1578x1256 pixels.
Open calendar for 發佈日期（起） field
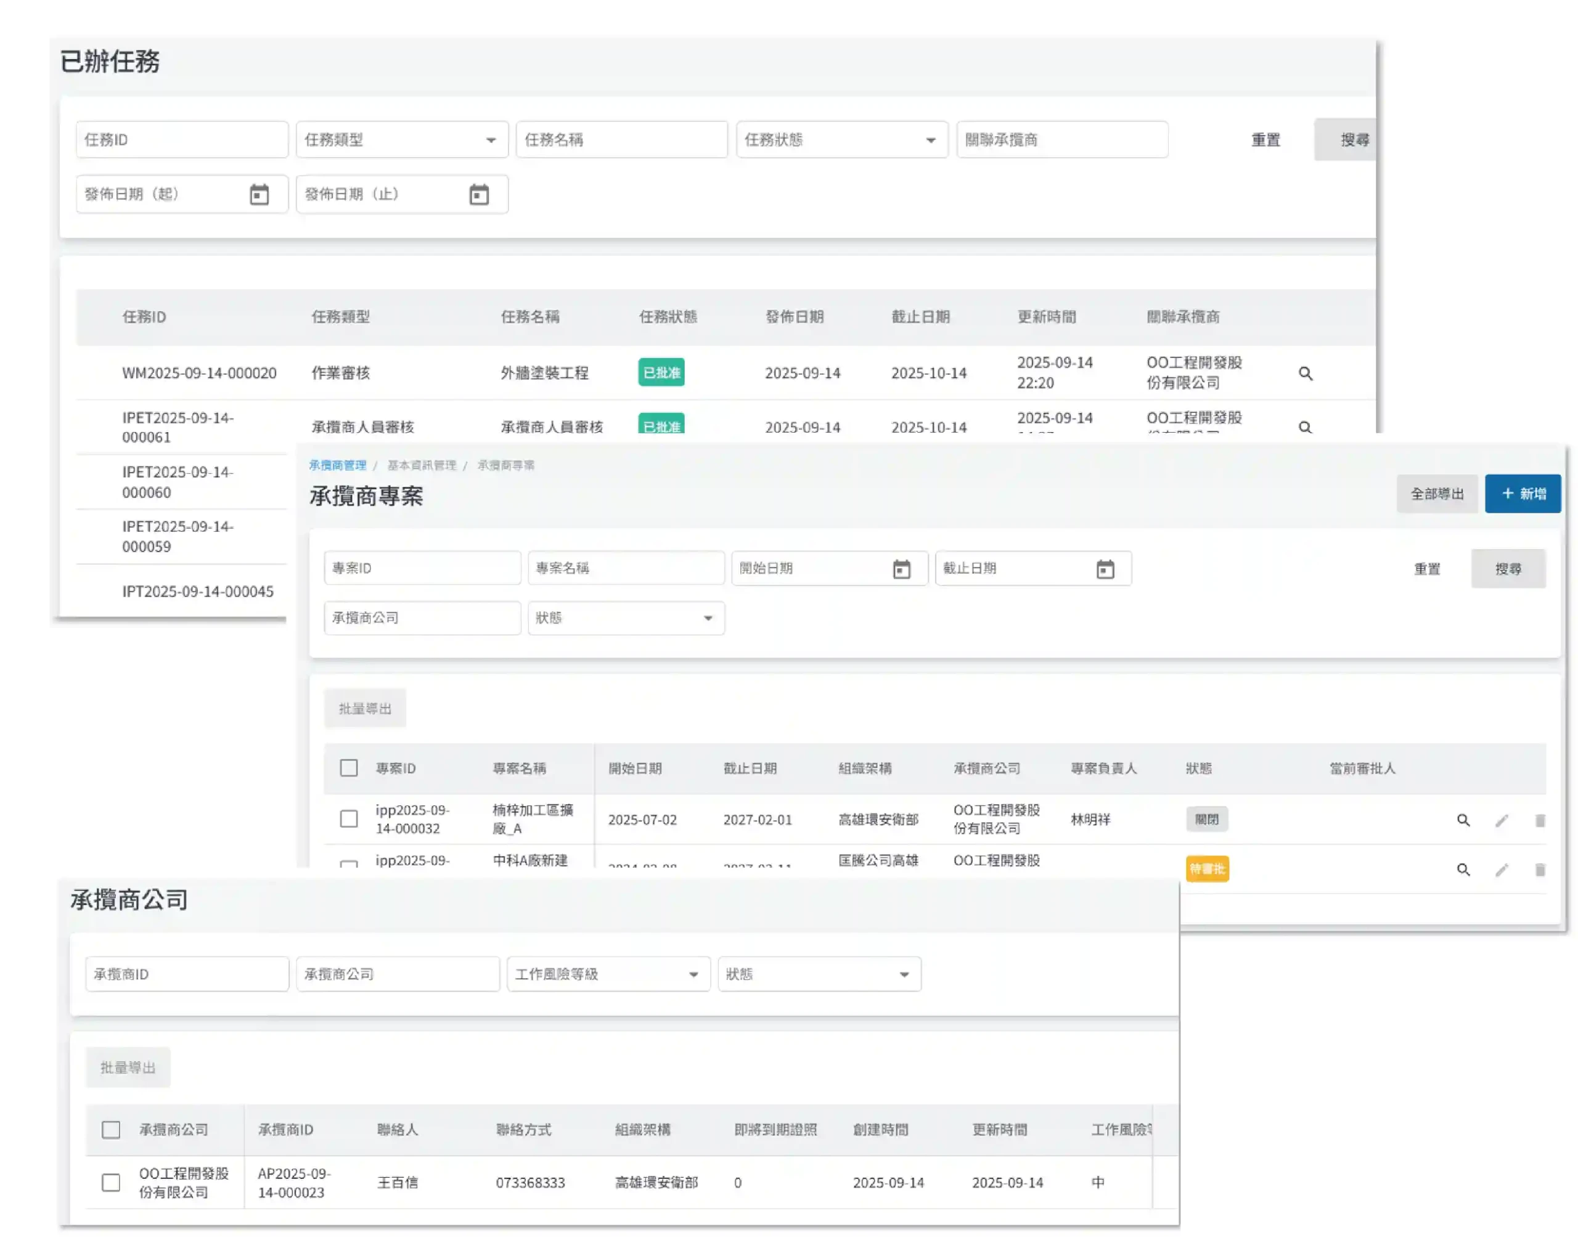click(259, 195)
